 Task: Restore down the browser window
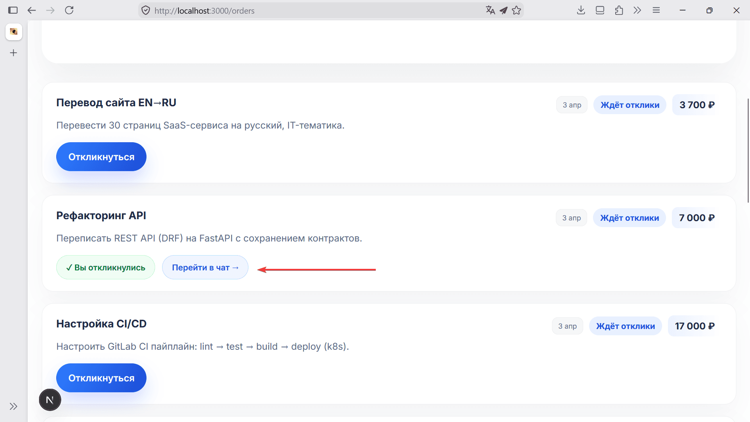(x=709, y=11)
